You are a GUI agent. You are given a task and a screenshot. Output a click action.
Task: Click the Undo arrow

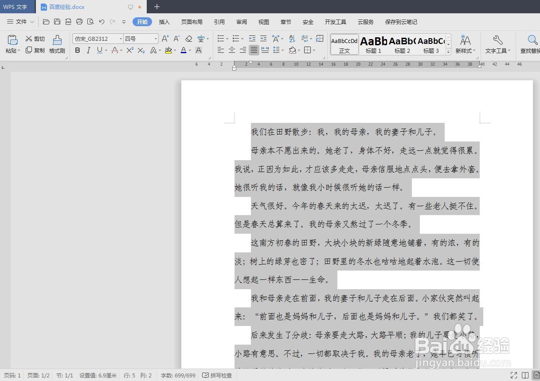tap(102, 22)
